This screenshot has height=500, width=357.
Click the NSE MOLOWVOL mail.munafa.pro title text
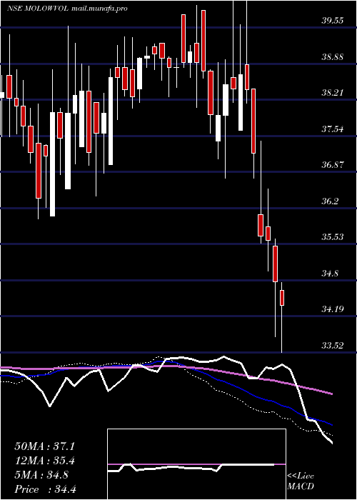[x=67, y=9]
